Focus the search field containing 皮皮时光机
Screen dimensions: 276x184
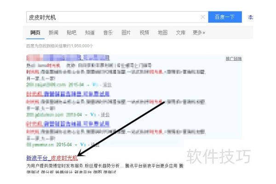117,17
